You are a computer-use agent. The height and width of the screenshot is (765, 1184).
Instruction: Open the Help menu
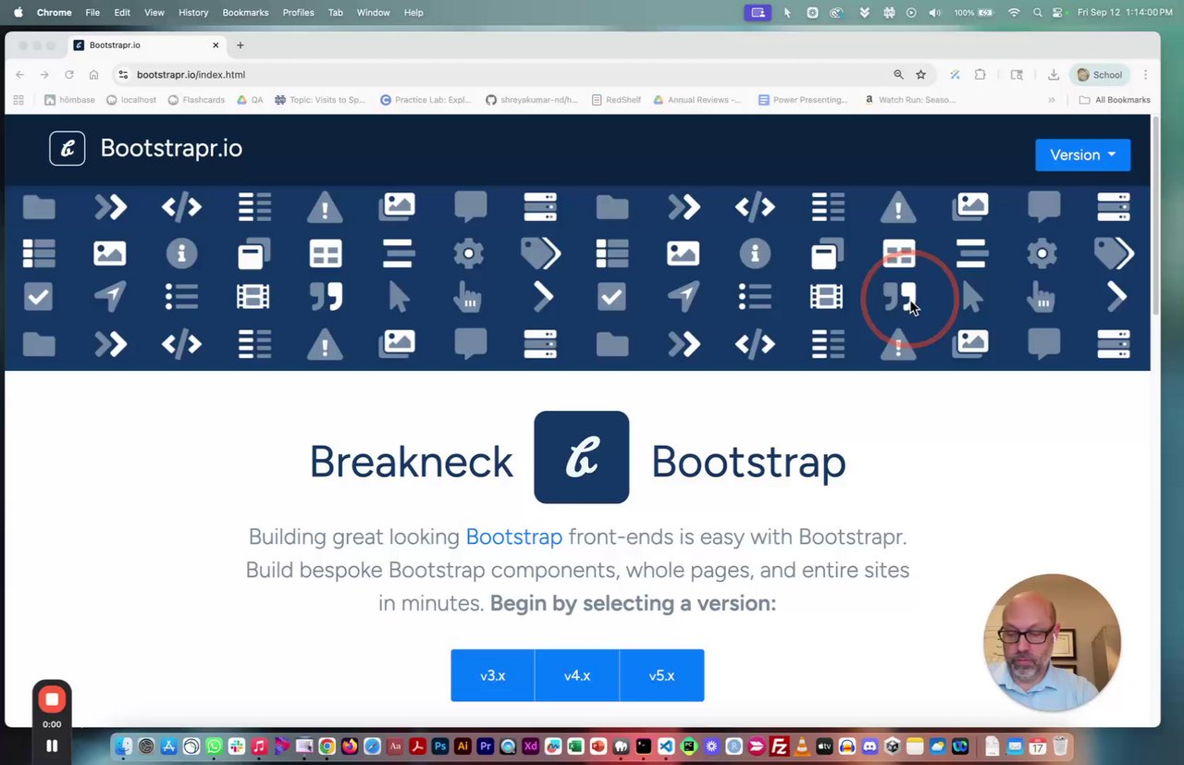tap(413, 12)
